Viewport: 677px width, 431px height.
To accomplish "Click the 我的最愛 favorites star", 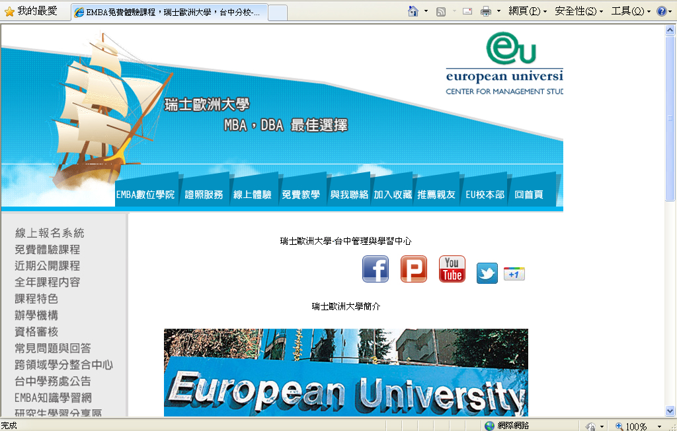I will (x=9, y=11).
